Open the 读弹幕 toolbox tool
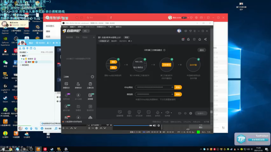Viewport: 271px width, 152px height. pyautogui.click(x=90, y=97)
